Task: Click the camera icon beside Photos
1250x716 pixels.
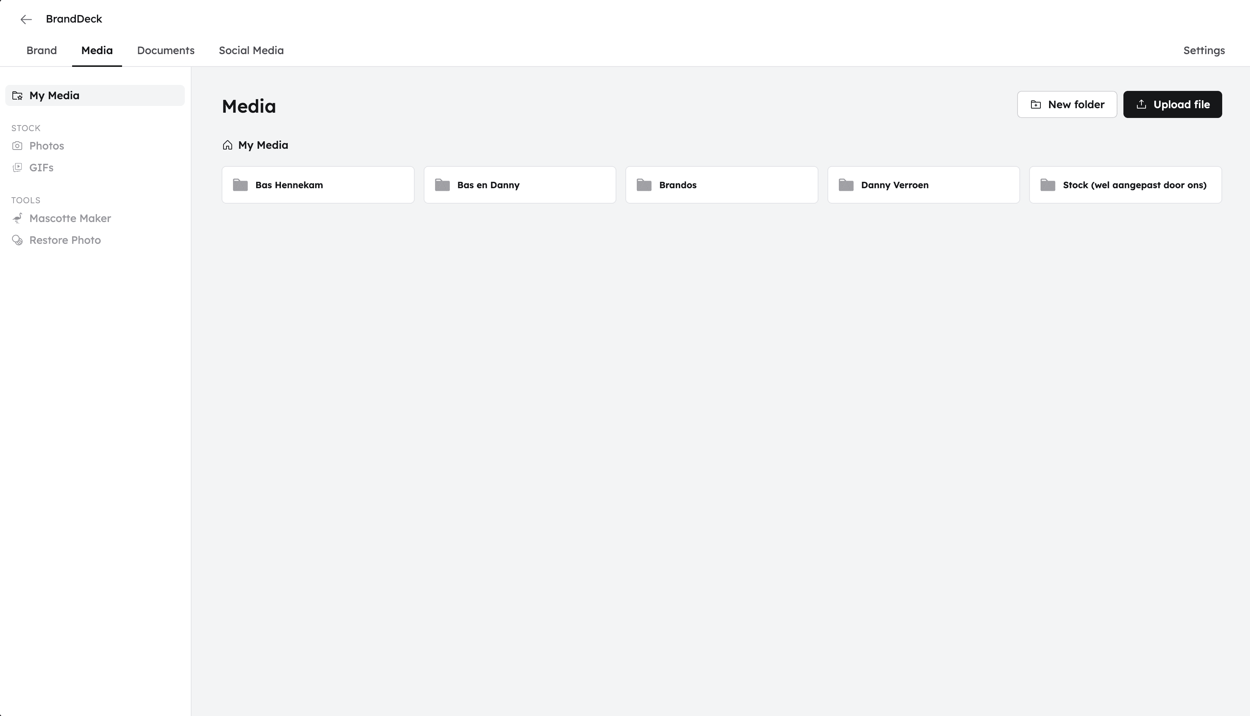Action: point(17,146)
